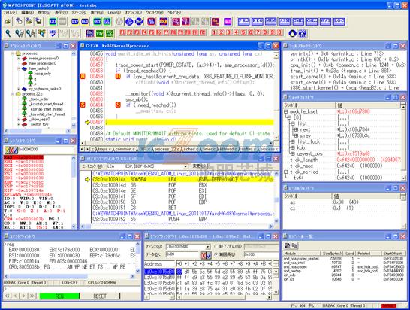Open the Linux(L) menu
410x310 pixels.
coord(114,12)
